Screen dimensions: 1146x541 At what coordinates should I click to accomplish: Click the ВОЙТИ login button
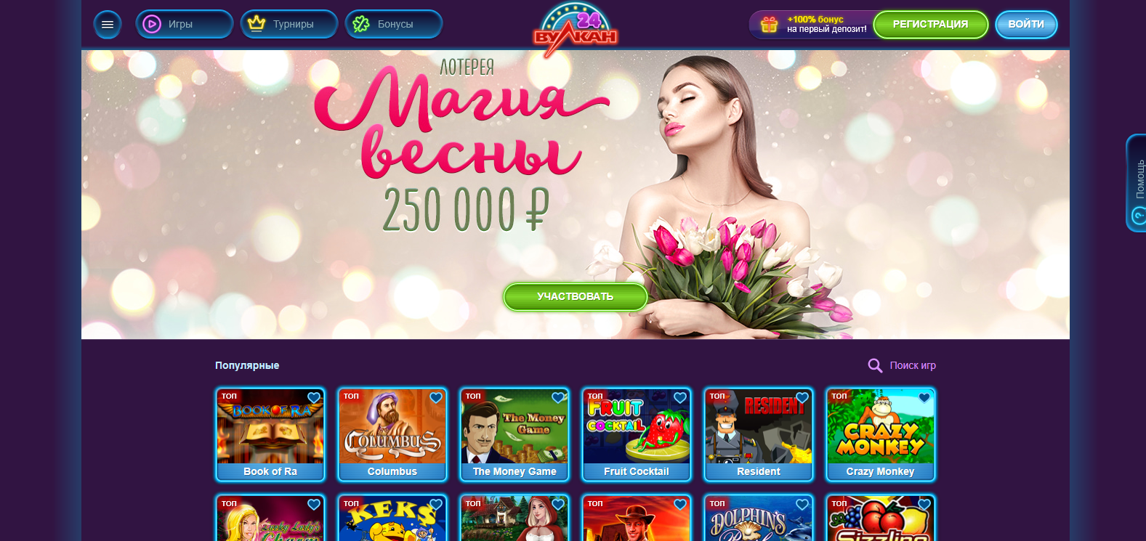[1026, 25]
